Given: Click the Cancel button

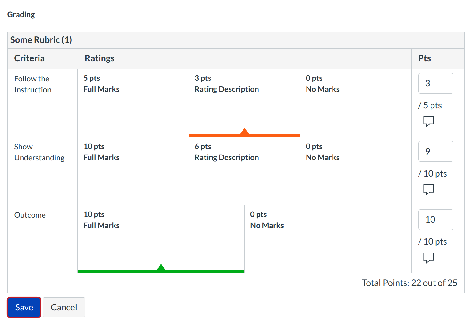Looking at the screenshot, I should pyautogui.click(x=64, y=307).
